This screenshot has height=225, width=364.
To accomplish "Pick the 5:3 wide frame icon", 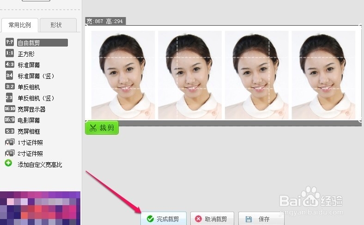I will 10,131.
